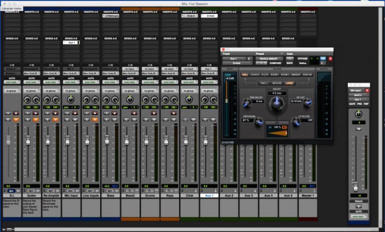The height and width of the screenshot is (232, 385).
Task: Solo the Drums track
Action: (x=146, y=119)
